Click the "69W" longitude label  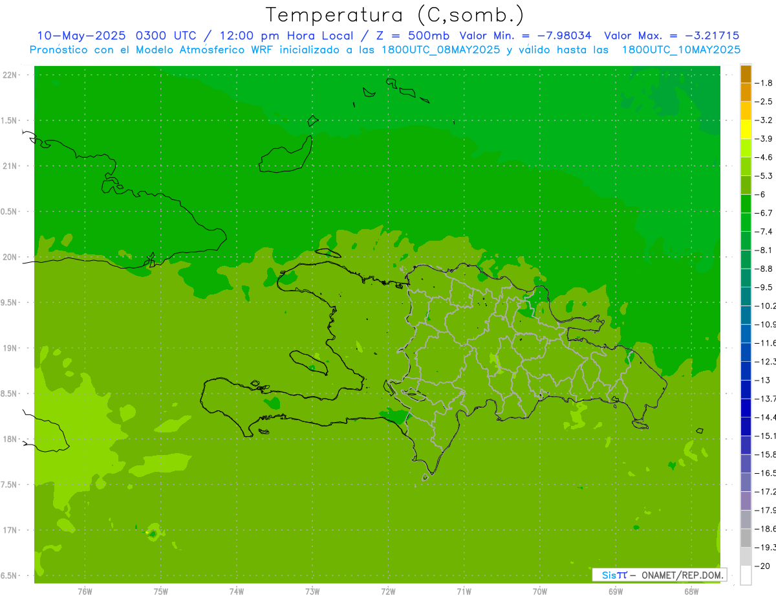[616, 592]
